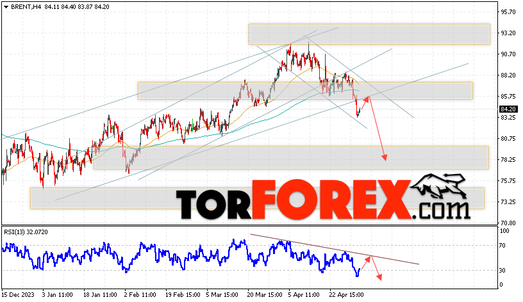523x302 pixels.
Task: Select the current price label 84.20
Action: (508, 109)
